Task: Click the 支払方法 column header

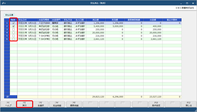Action: click(x=69, y=20)
